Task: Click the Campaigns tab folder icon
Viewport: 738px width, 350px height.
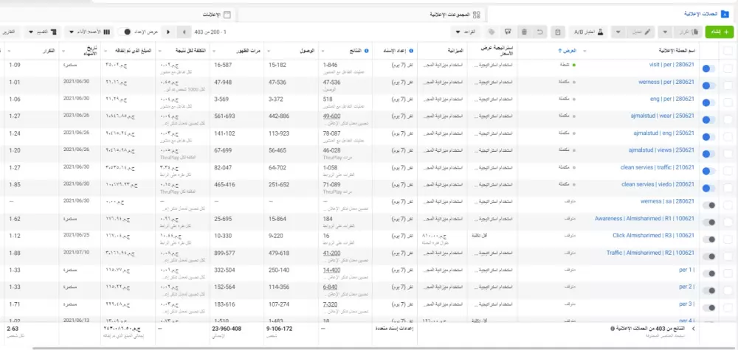Action: pos(725,14)
